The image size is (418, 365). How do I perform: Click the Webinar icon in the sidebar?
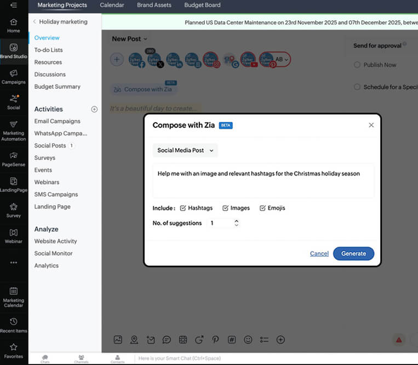pos(14,236)
